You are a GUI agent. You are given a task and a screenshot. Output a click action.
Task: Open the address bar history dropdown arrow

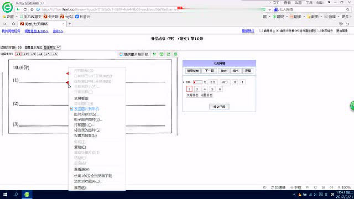pos(270,9)
